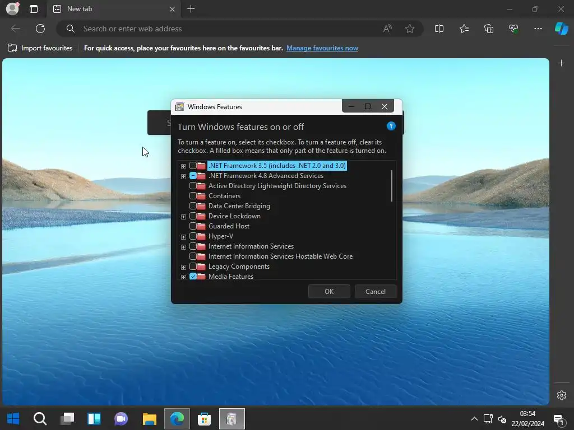Open the Widgets taskbar icon

tap(94, 419)
